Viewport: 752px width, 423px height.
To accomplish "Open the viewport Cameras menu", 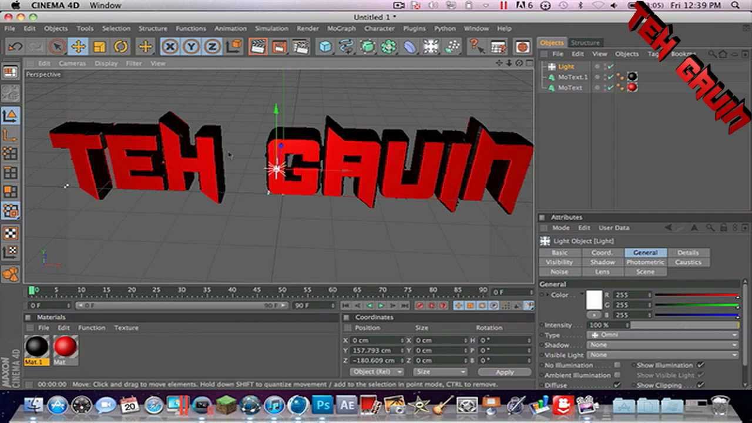I will 72,63.
